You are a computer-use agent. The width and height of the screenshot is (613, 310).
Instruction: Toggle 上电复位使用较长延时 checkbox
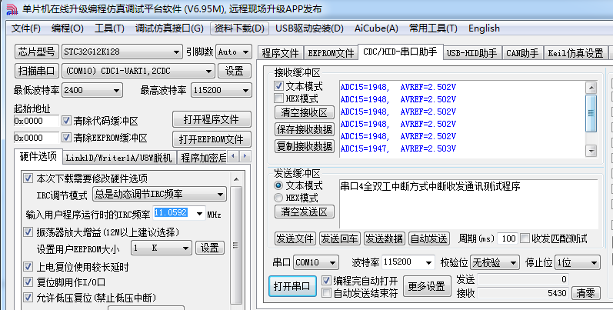click(28, 267)
